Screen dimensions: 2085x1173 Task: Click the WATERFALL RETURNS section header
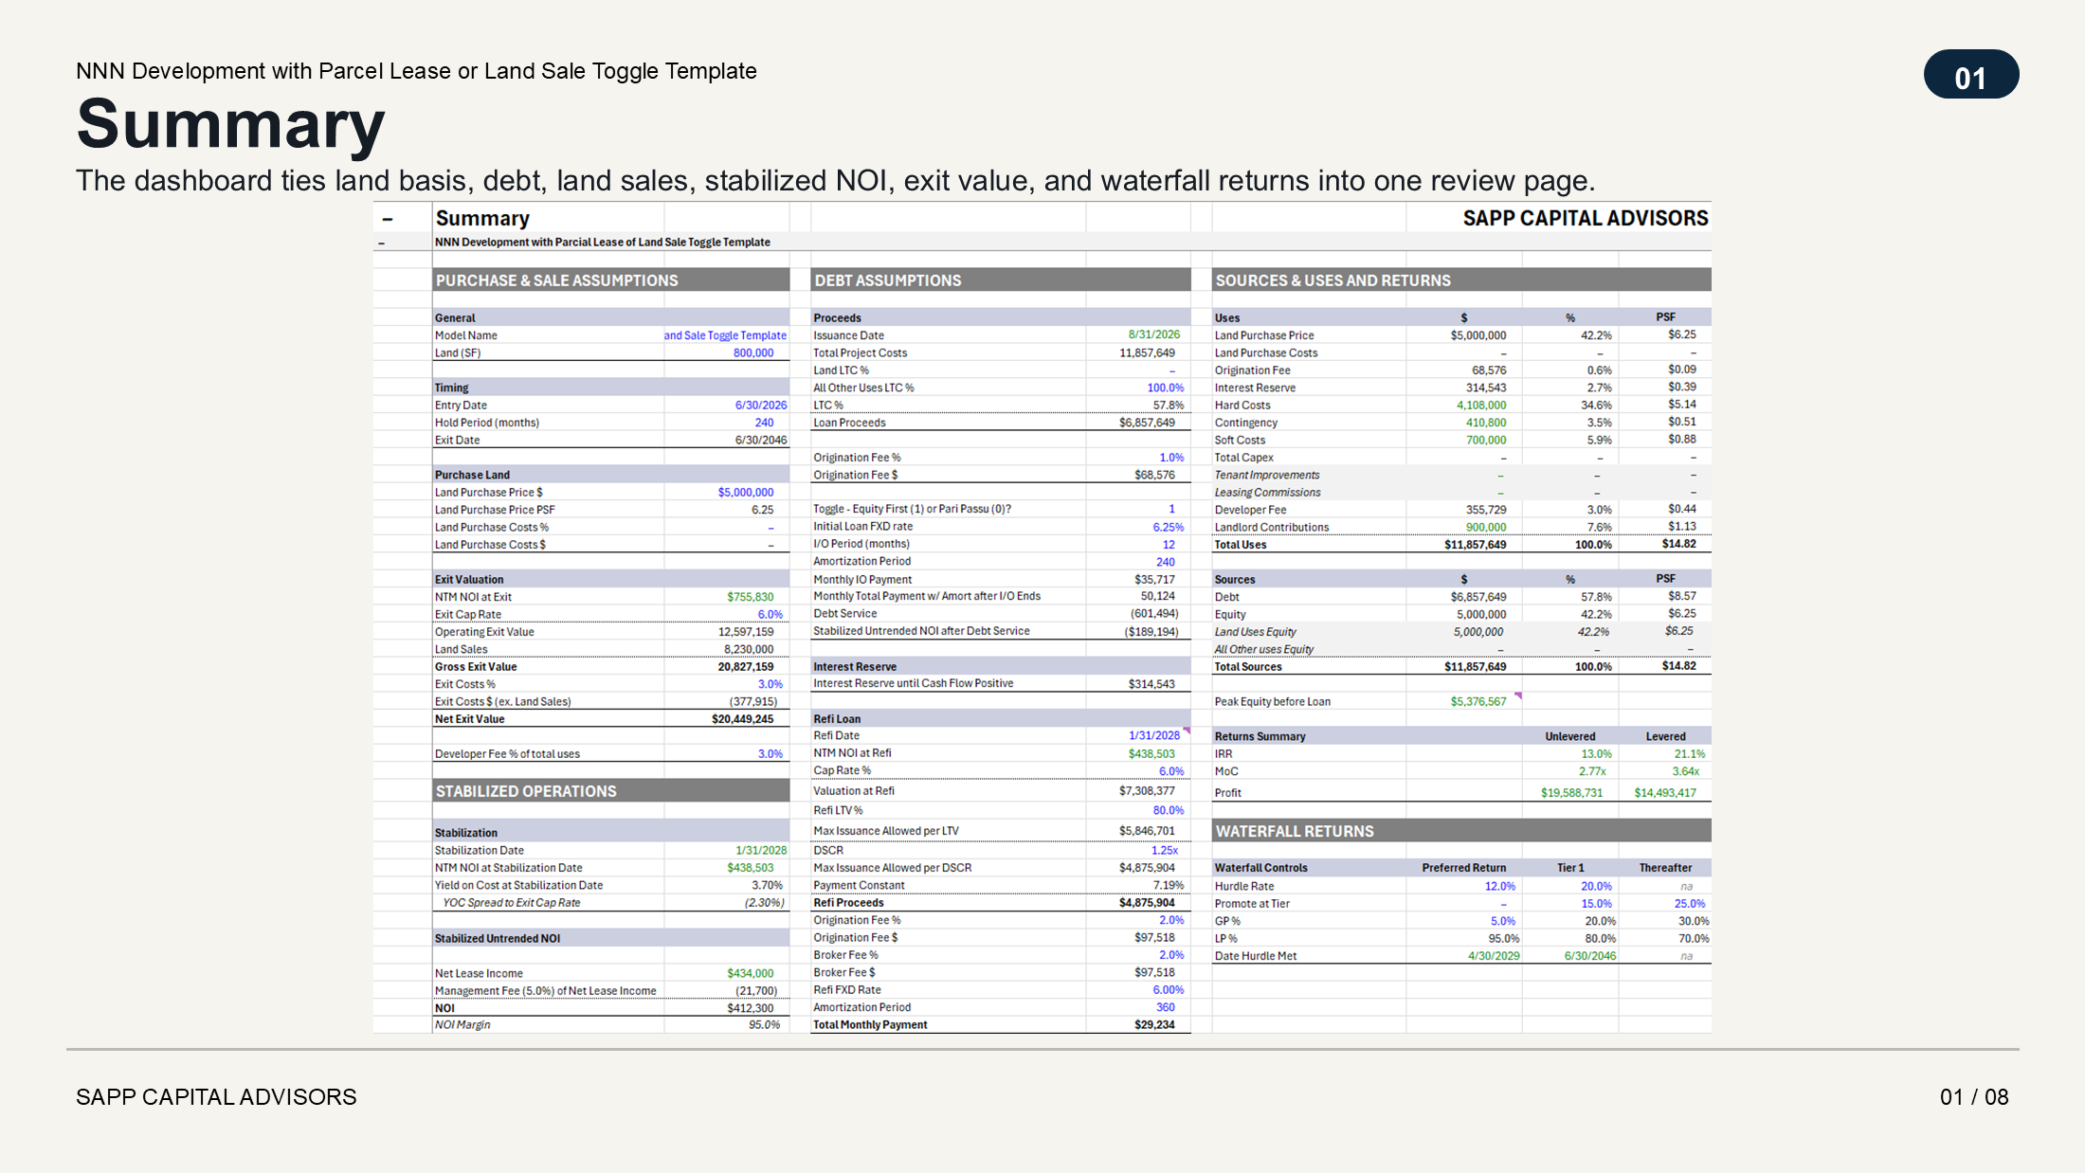(1461, 831)
